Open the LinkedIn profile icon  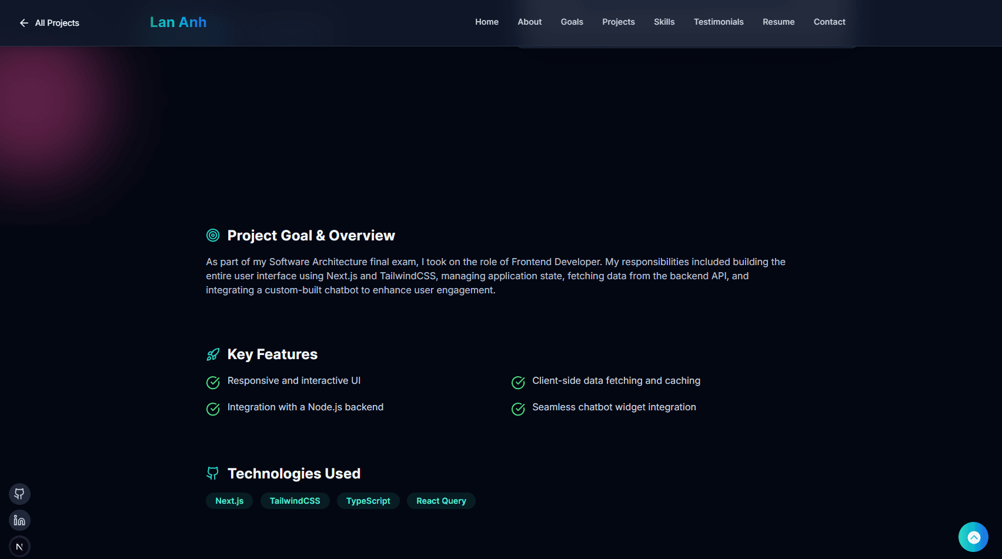pyautogui.click(x=19, y=520)
